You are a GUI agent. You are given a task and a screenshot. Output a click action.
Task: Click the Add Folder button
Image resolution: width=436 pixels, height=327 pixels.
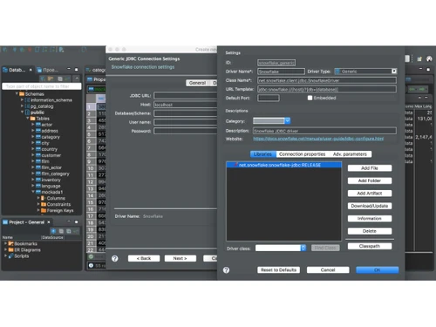[370, 181]
